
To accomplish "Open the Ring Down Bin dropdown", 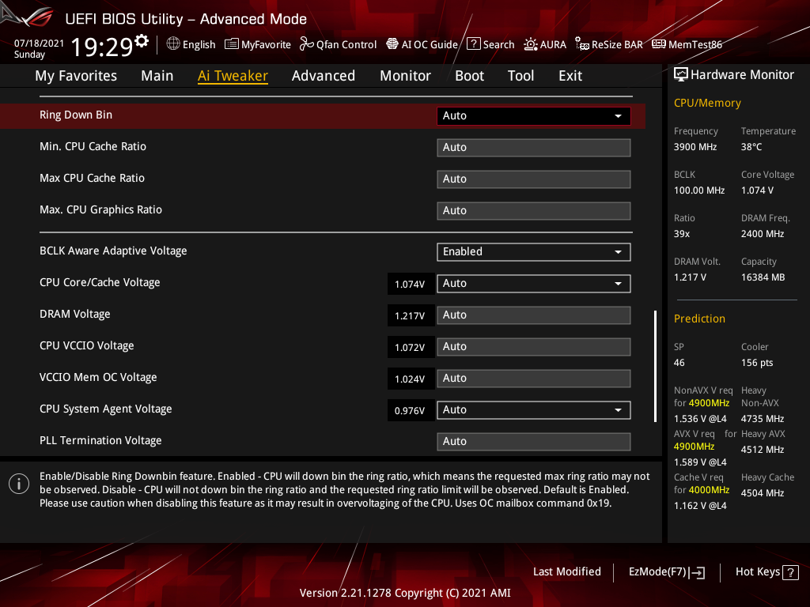I will click(533, 115).
